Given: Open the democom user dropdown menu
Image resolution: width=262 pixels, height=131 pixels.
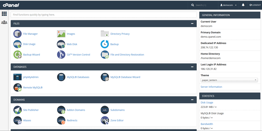Looking at the screenshot, I should point(228,5).
